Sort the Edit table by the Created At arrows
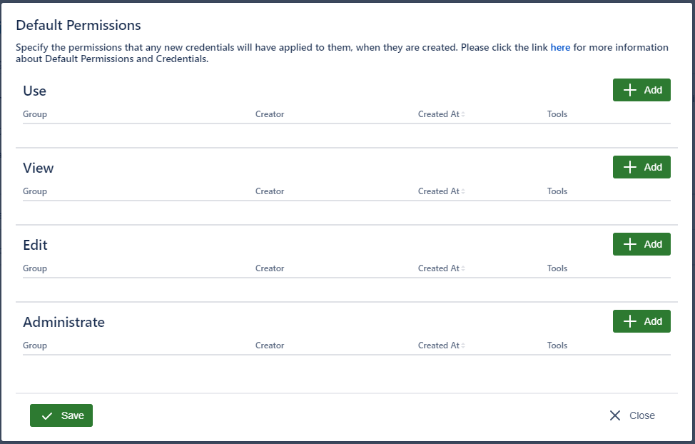Screen dimensions: 695x444 click(463, 269)
